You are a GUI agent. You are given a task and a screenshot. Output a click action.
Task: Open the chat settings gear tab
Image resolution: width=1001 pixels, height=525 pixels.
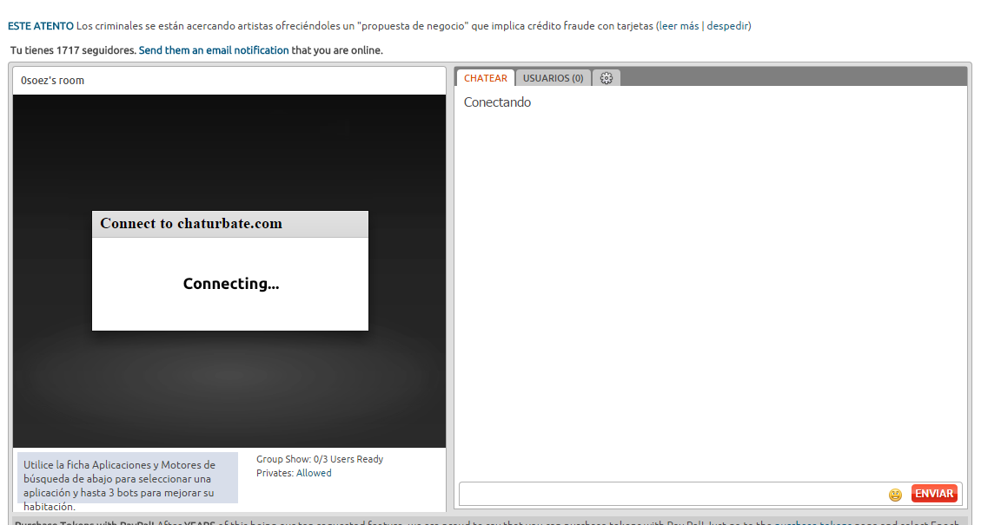click(606, 78)
